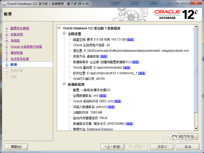Click 编辑 link next to 数据库版本
This screenshot has width=204, height=153.
coord(135,62)
